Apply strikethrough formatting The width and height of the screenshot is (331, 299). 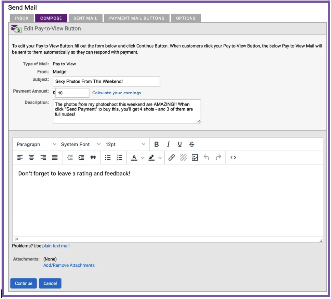(192, 144)
